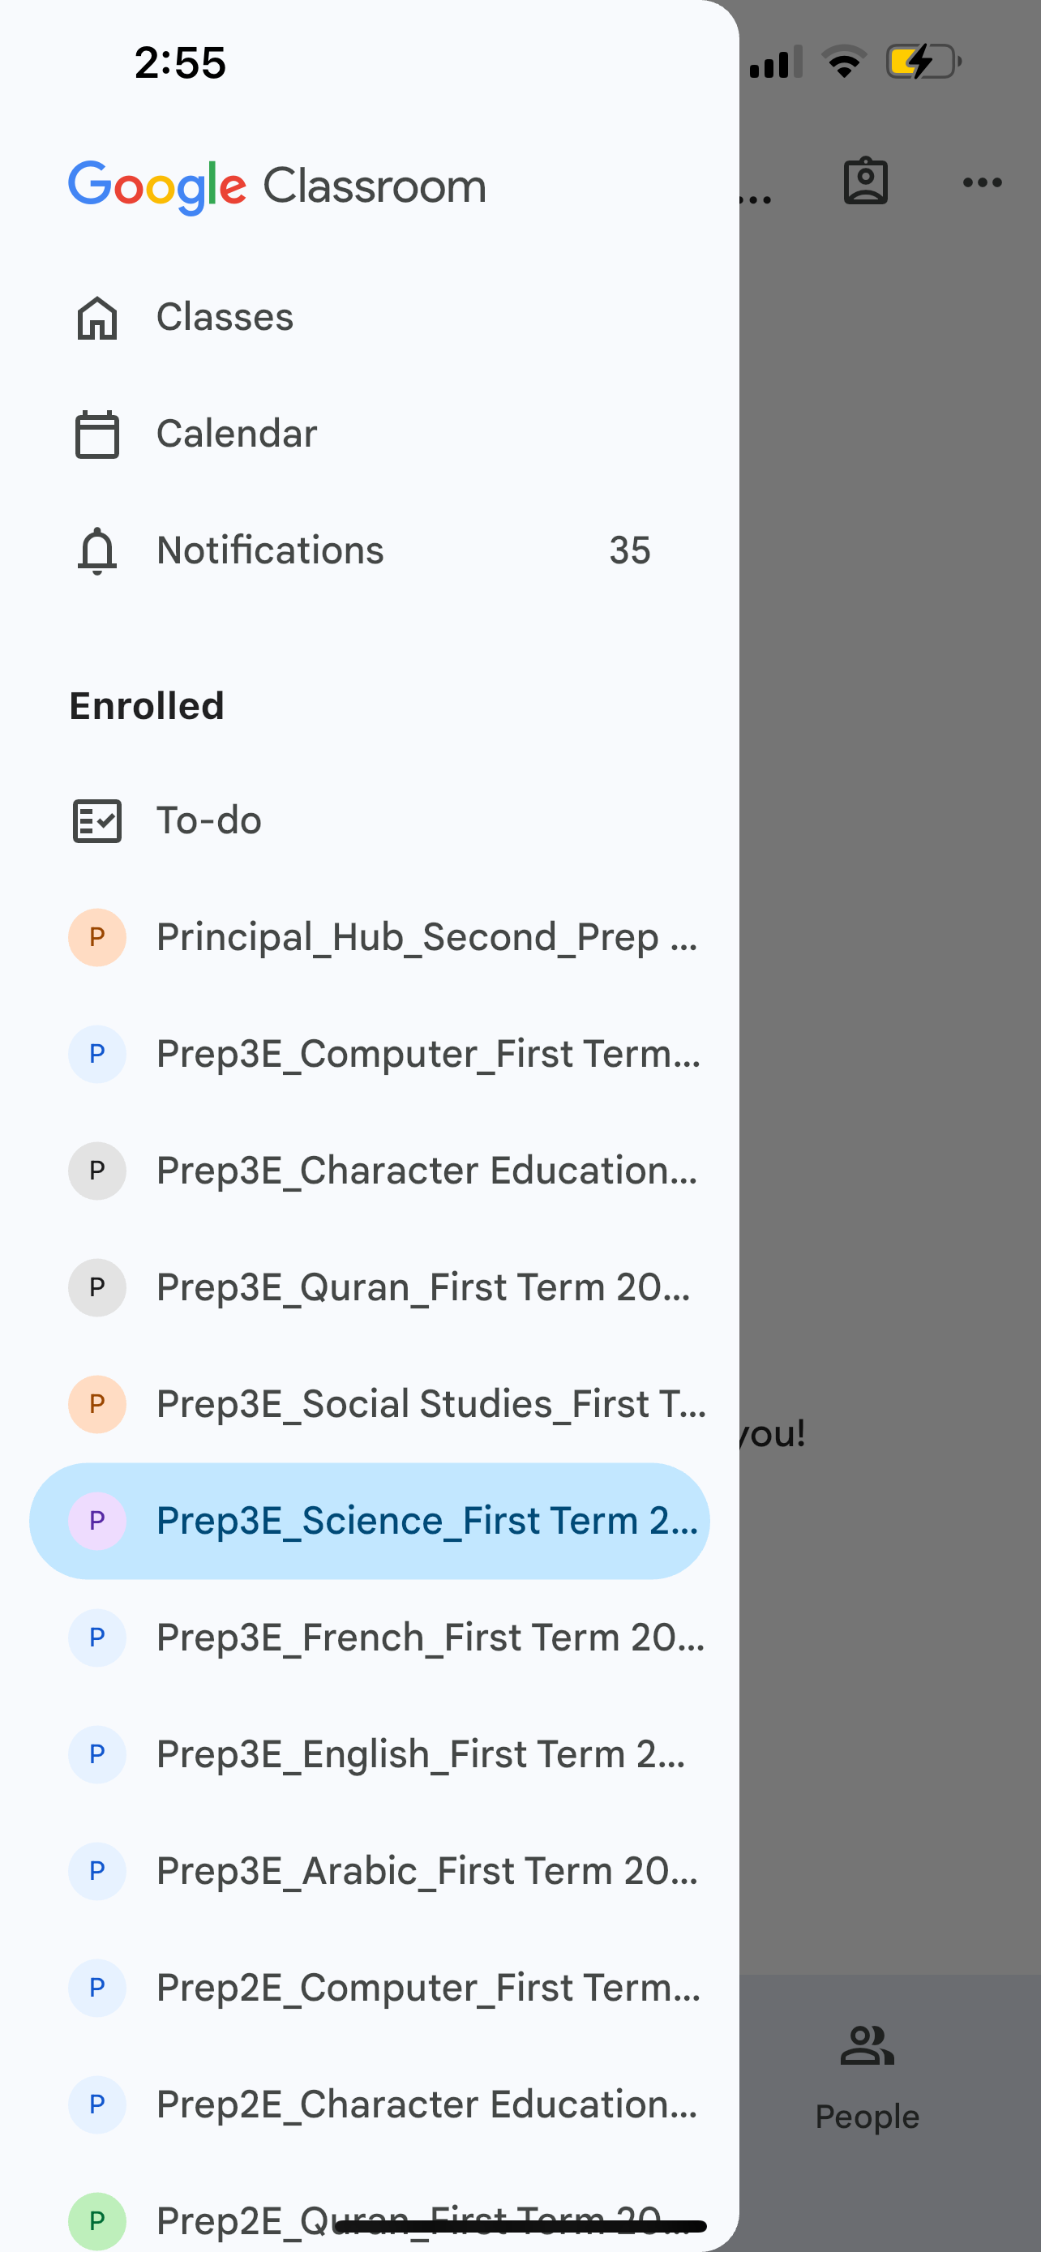Tap the three-dot more options icon

click(982, 182)
